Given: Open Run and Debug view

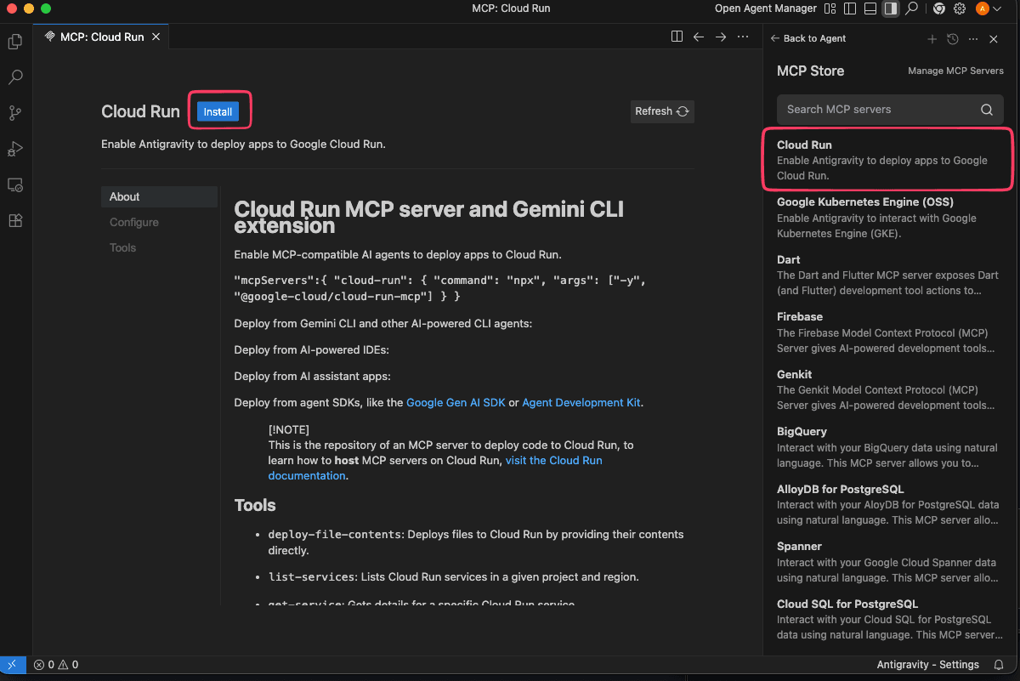Looking at the screenshot, I should pos(15,149).
